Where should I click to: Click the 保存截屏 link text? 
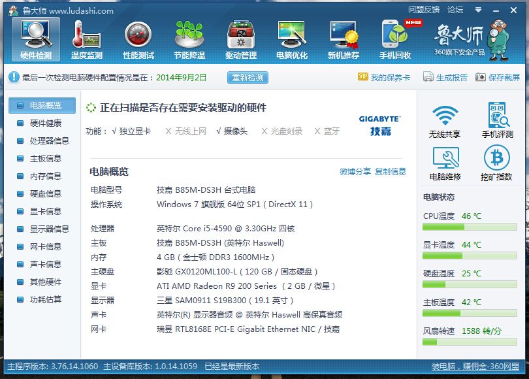pyautogui.click(x=504, y=77)
